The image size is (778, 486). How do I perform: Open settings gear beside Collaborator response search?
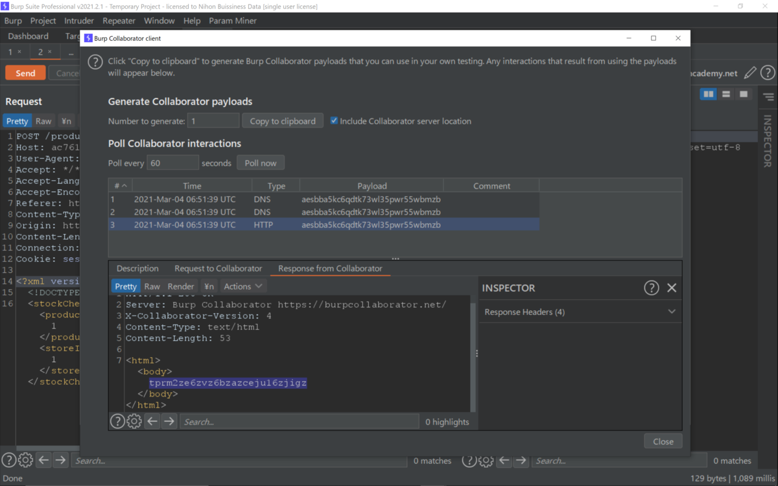(x=134, y=421)
